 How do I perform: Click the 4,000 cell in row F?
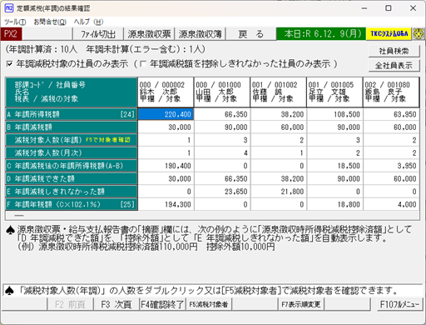click(x=391, y=204)
